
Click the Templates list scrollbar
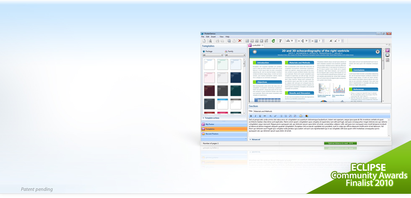click(244, 86)
